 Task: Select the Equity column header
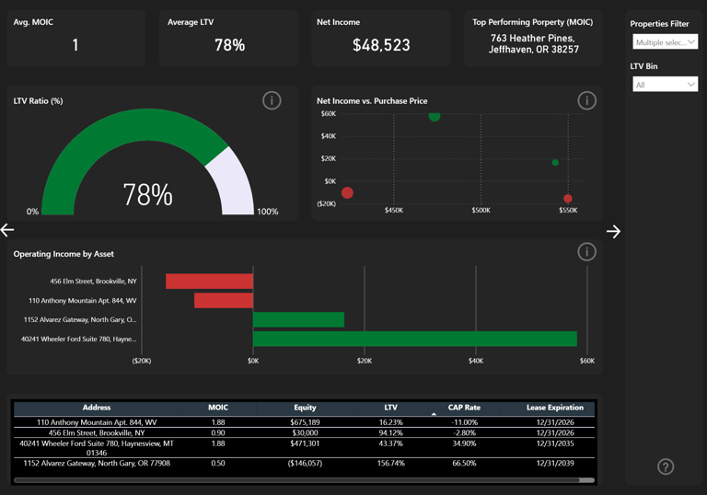pos(305,408)
